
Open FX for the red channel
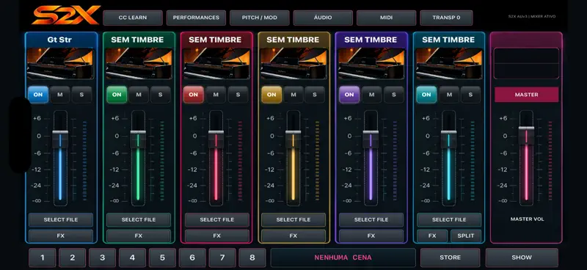click(x=216, y=236)
